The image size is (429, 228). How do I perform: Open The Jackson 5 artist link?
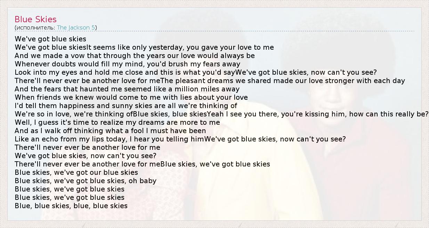76,27
